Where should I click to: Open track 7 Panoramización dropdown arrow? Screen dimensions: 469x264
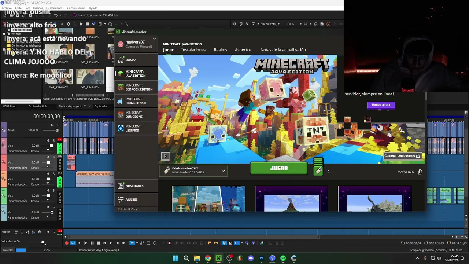click(x=48, y=216)
